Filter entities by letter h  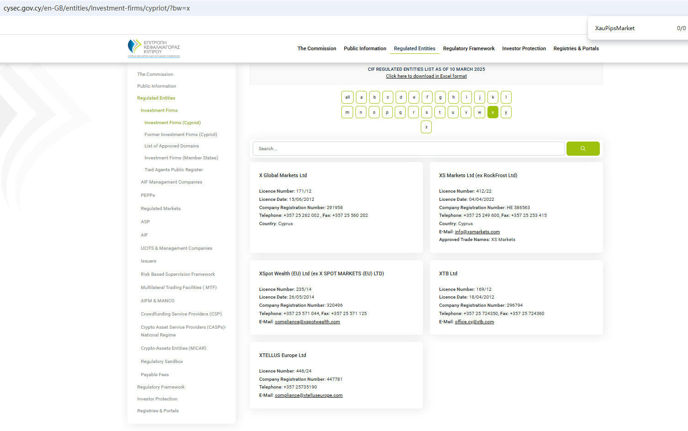pyautogui.click(x=453, y=97)
